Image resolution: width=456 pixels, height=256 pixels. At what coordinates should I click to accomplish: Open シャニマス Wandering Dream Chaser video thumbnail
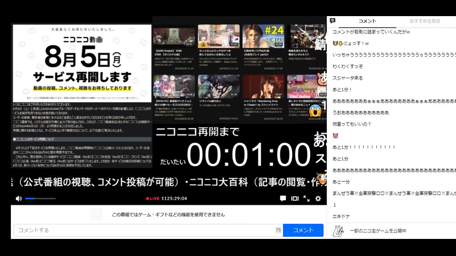pos(263,86)
